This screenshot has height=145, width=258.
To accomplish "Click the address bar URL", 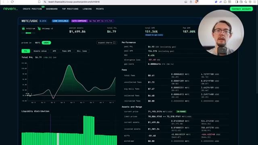I will (x=74, y=2).
